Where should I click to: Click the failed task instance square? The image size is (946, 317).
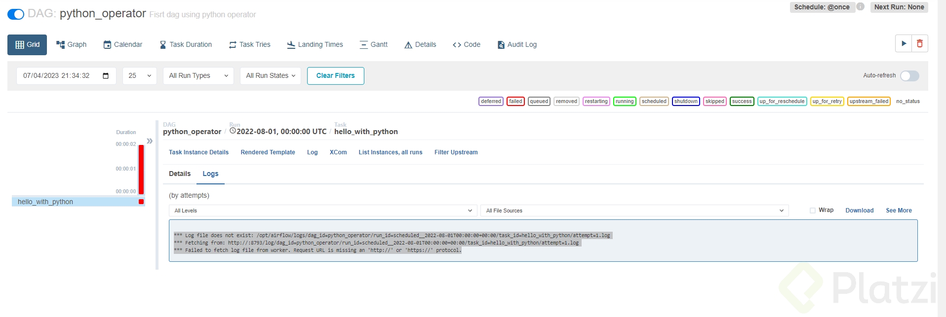pyautogui.click(x=141, y=202)
